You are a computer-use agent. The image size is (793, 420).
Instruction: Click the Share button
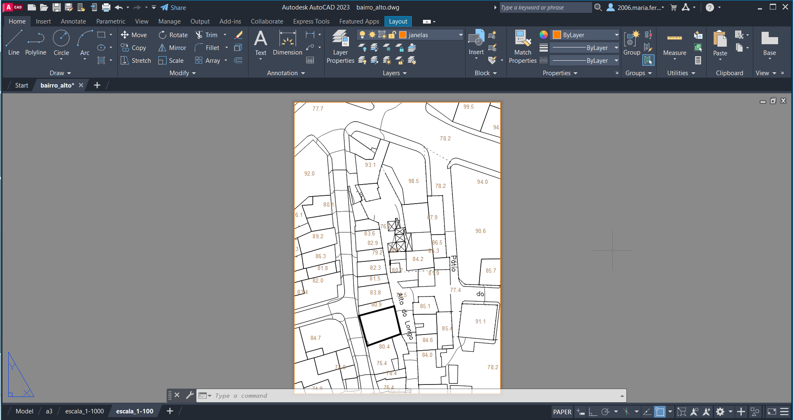173,7
